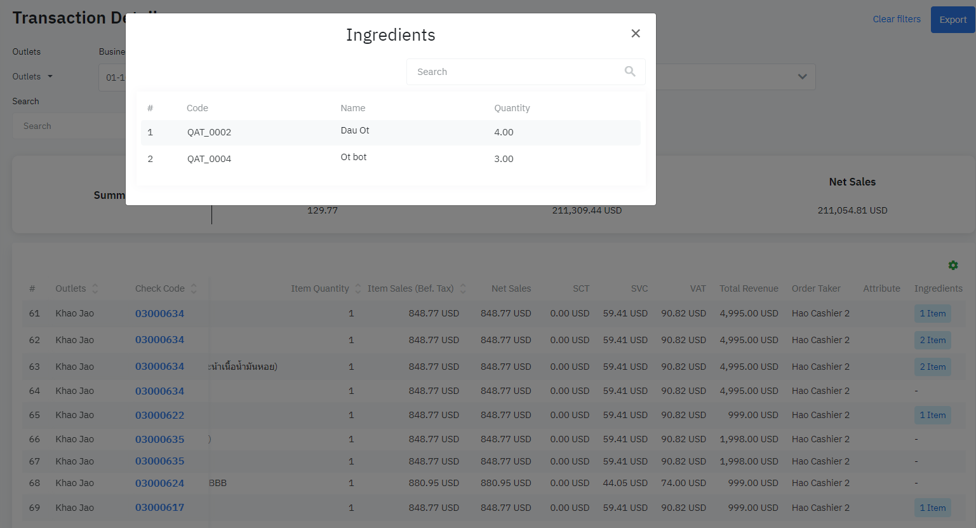Click the VAT column header
The width and height of the screenshot is (976, 528).
[x=698, y=288]
